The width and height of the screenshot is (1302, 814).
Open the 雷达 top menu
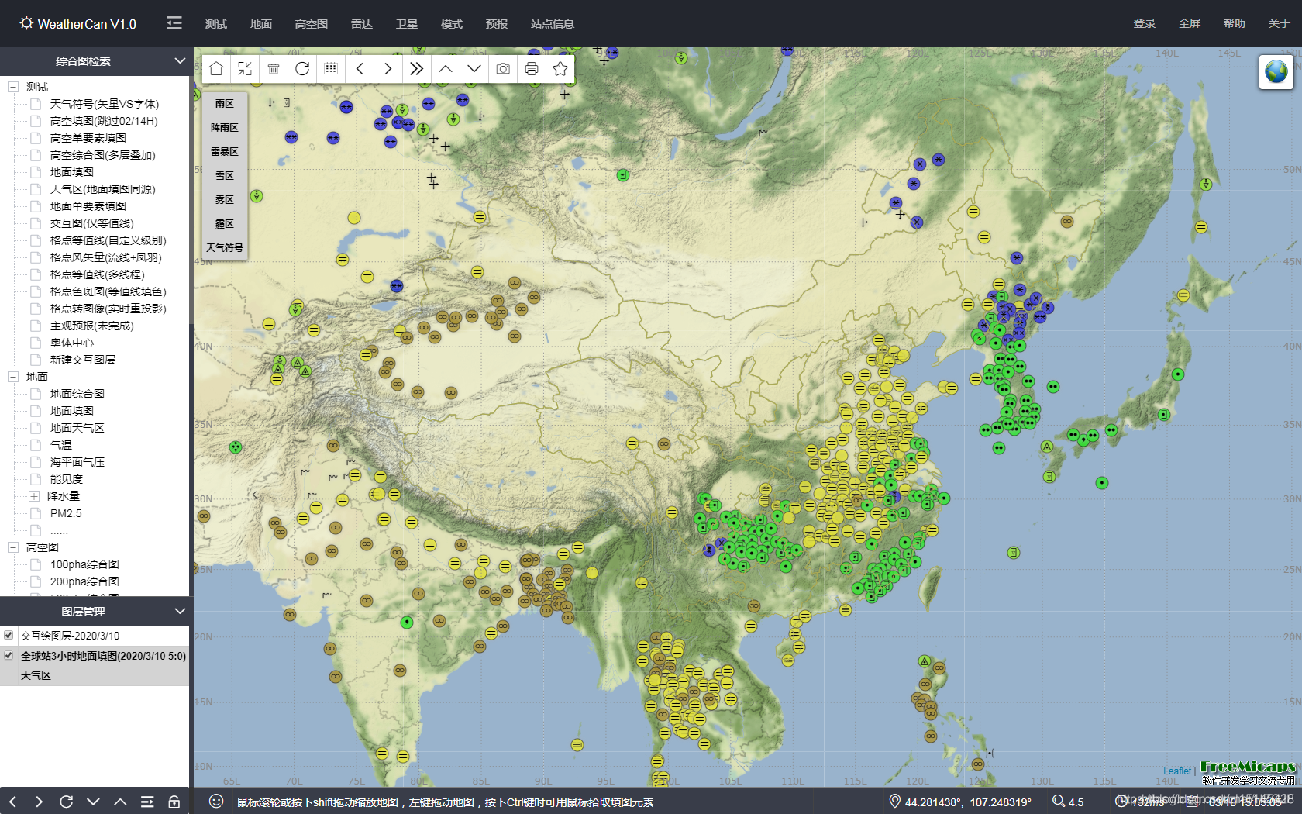362,24
